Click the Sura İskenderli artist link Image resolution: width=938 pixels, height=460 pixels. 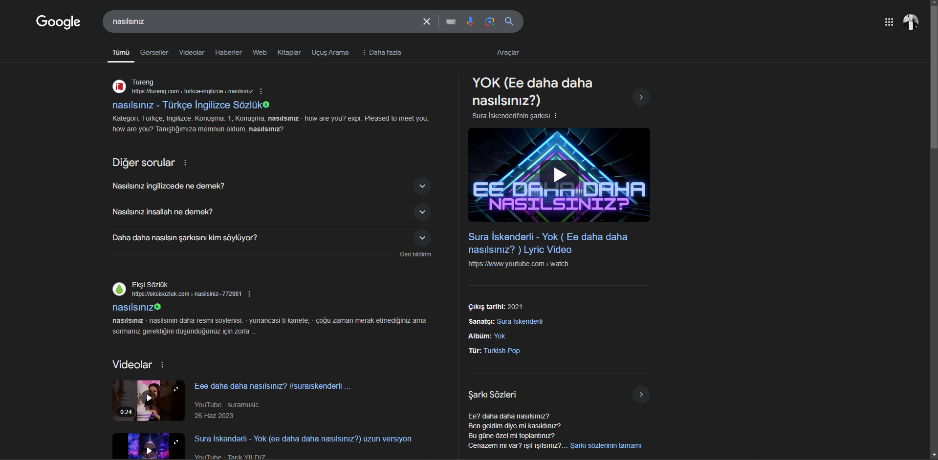tap(520, 321)
